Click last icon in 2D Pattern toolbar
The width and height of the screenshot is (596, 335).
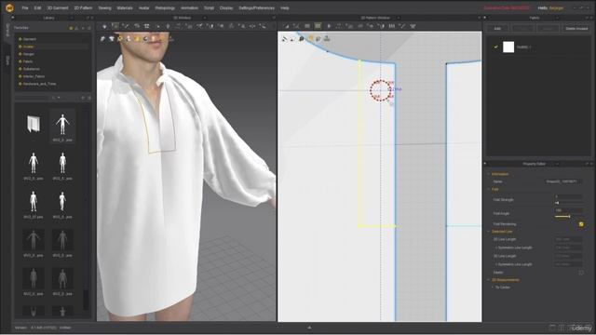pos(413,26)
